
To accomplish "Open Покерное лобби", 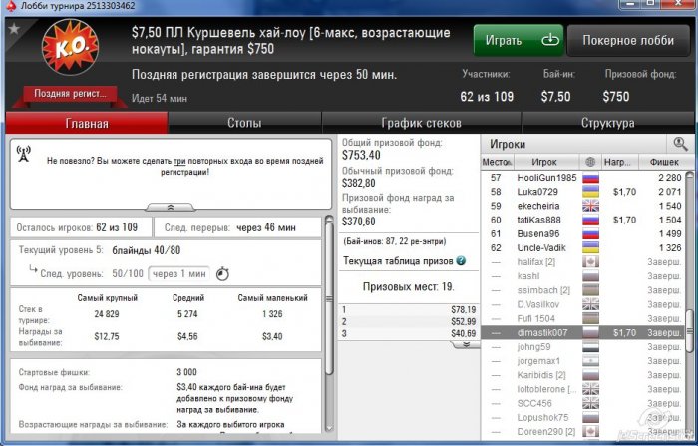I will [x=628, y=41].
